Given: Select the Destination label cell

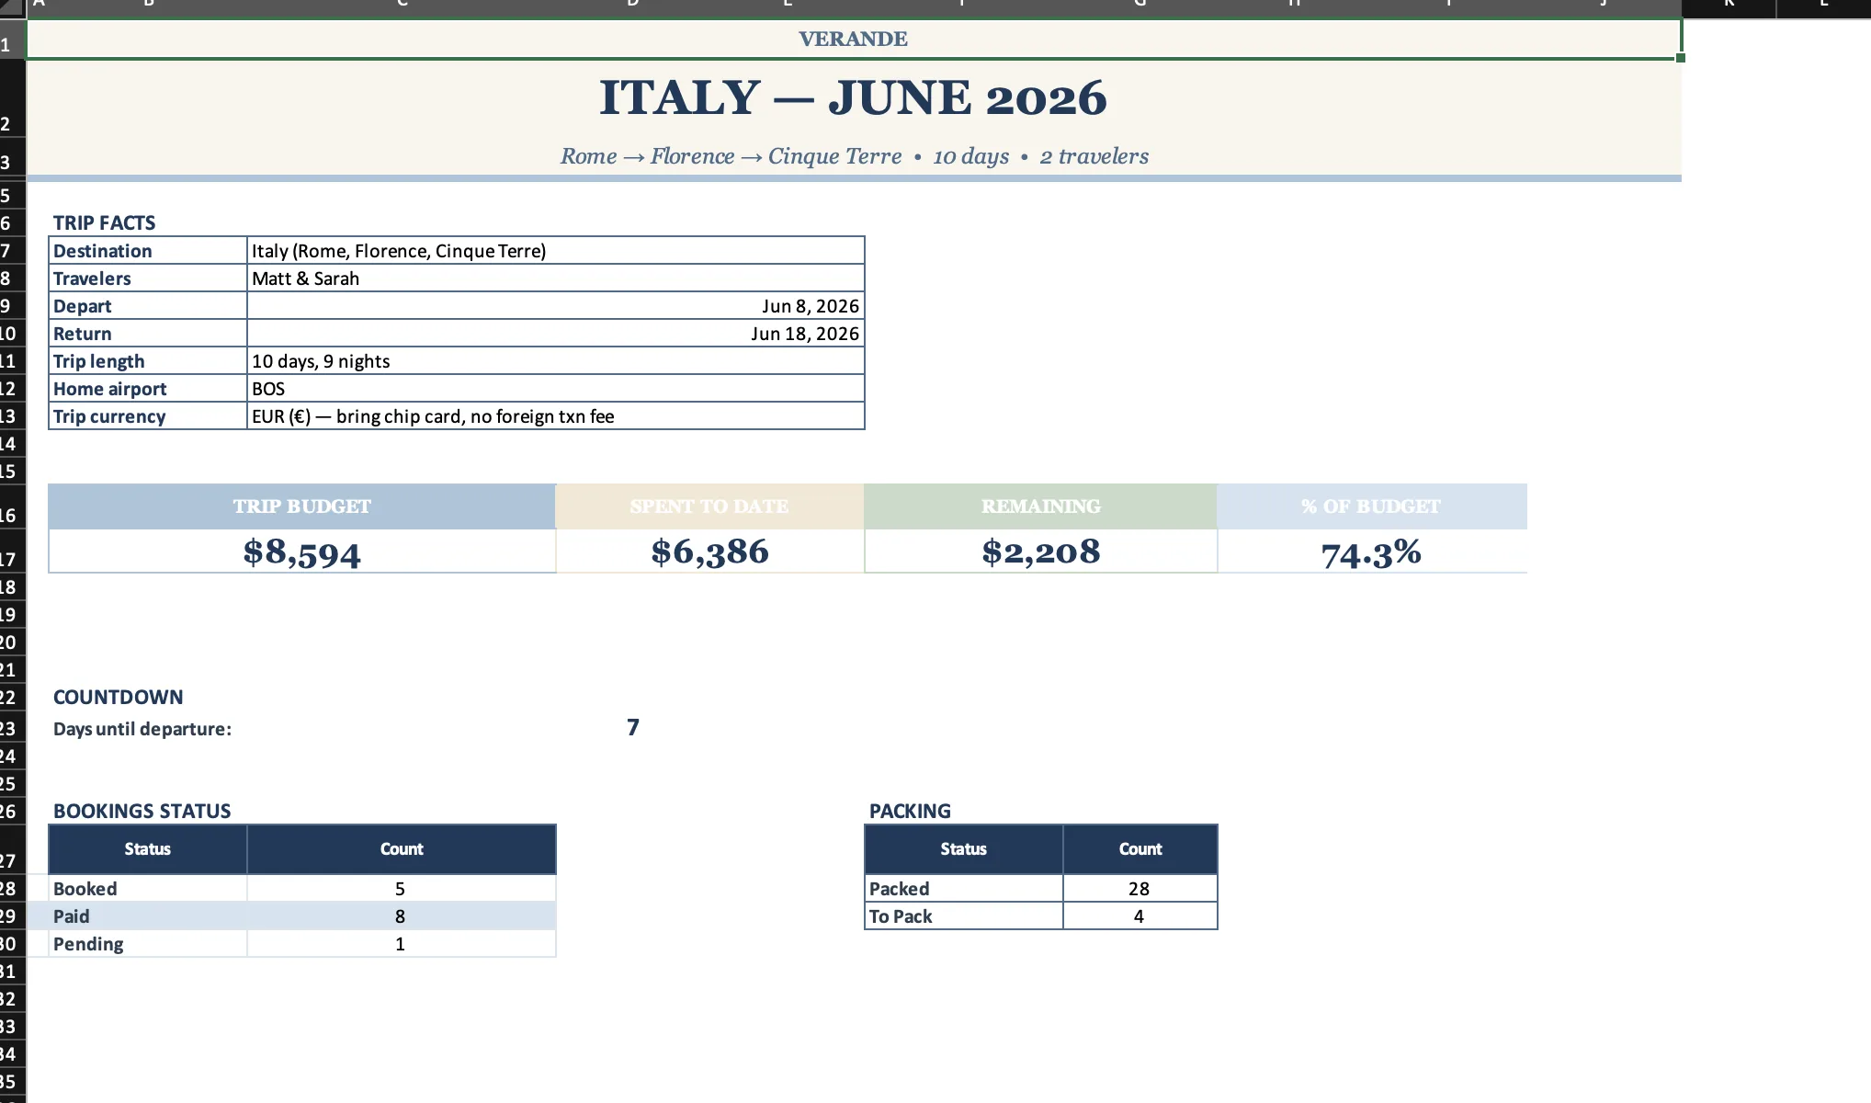Looking at the screenshot, I should coord(148,250).
